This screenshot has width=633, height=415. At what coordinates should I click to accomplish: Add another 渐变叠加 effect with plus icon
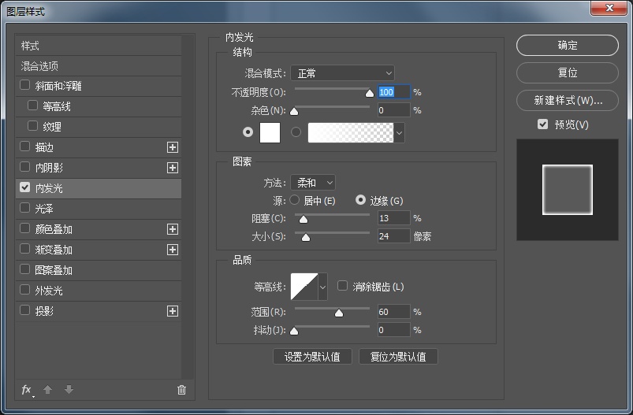(x=173, y=250)
